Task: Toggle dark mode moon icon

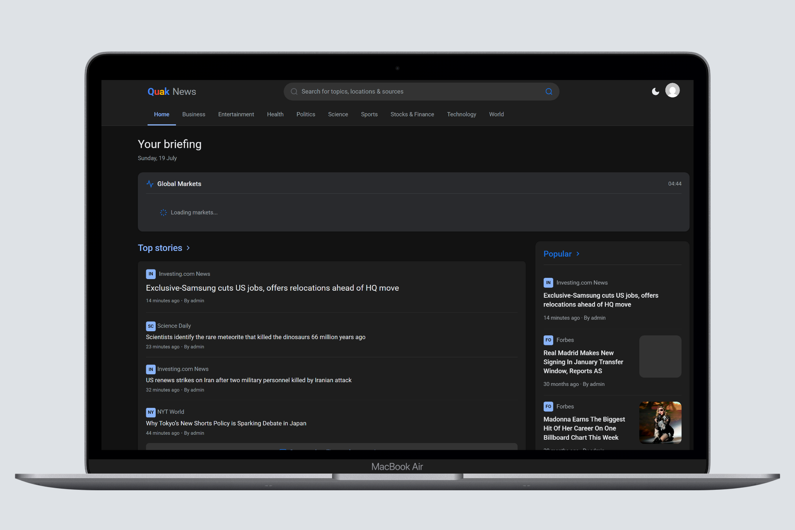Action: click(655, 92)
